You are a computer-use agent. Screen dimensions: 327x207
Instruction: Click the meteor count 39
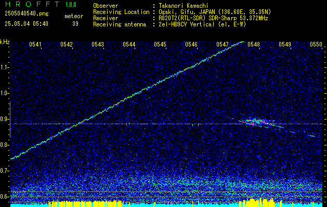pos(75,24)
